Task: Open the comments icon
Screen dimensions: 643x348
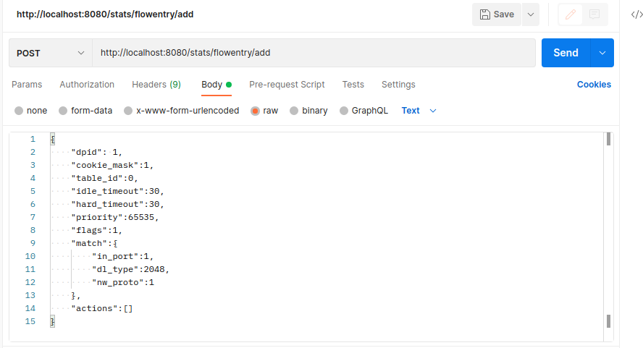Action: tap(594, 14)
